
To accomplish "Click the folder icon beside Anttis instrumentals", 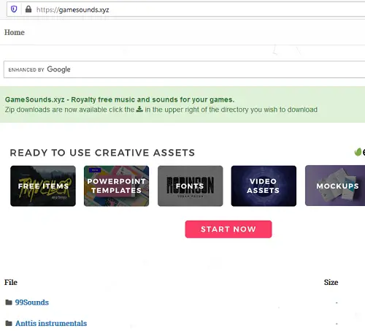I will (x=9, y=323).
